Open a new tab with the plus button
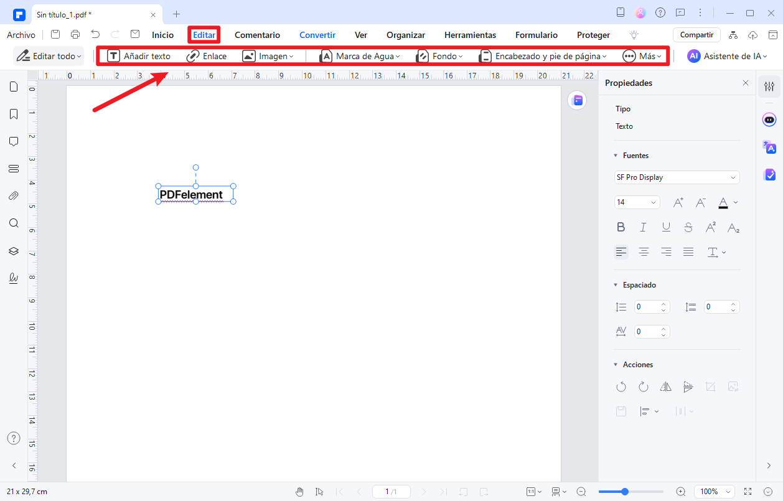Viewport: 783px width, 501px height. pyautogui.click(x=177, y=14)
